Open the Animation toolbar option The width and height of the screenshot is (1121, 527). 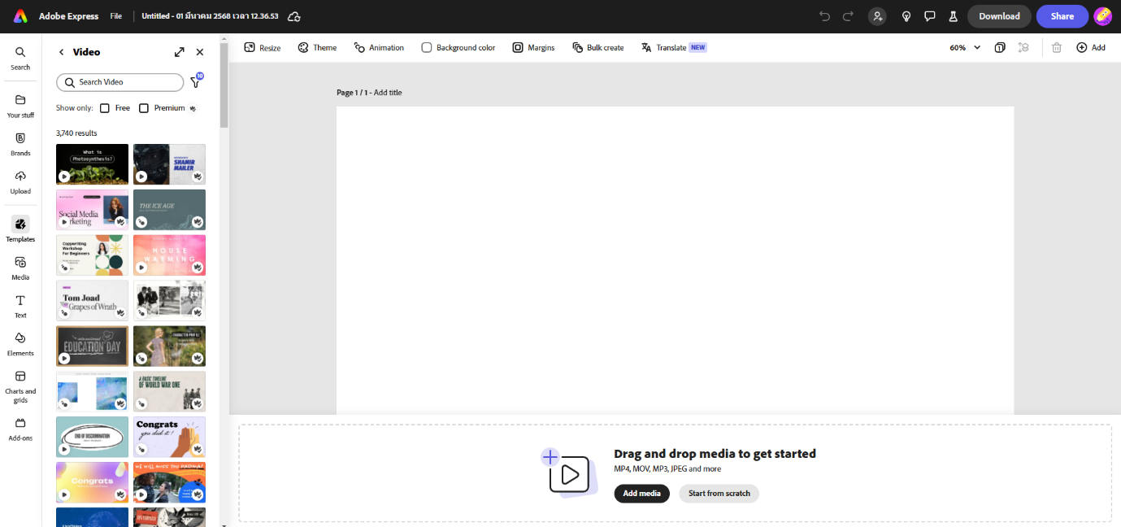tap(379, 48)
